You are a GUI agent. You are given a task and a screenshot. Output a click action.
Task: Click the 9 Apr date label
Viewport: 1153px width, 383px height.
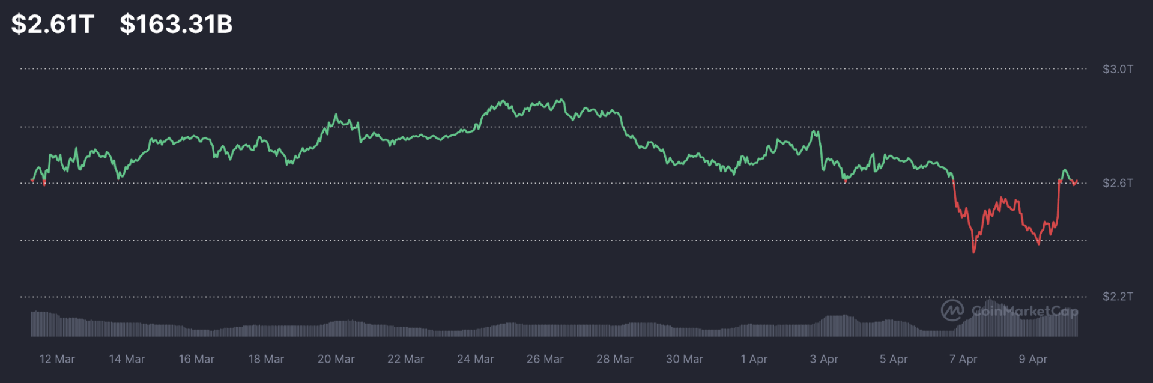(x=1032, y=359)
